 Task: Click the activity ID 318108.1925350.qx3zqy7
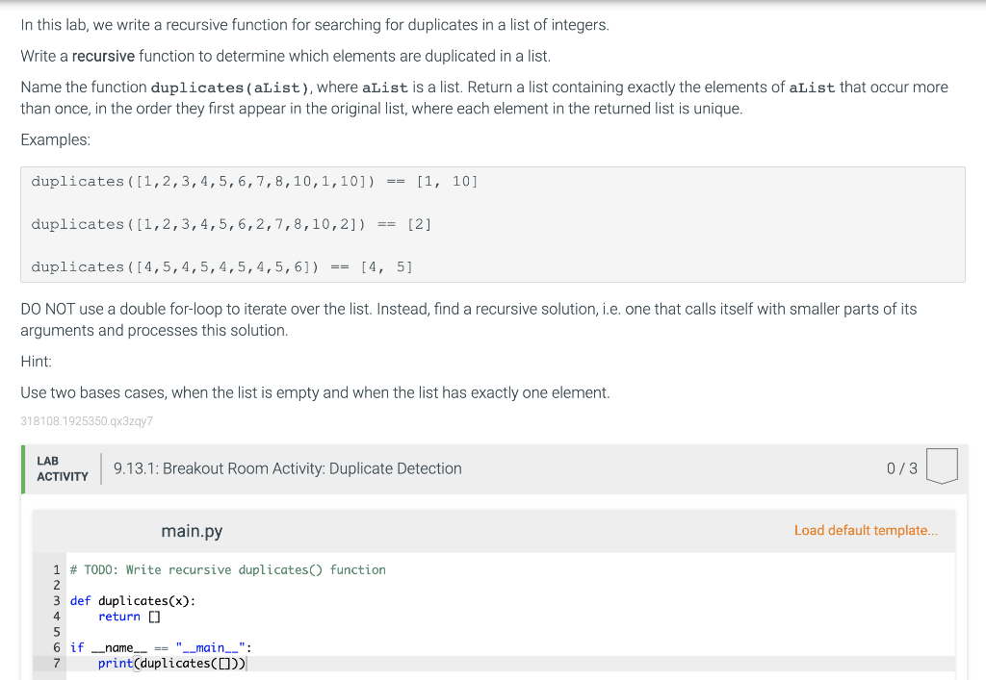[x=87, y=421]
